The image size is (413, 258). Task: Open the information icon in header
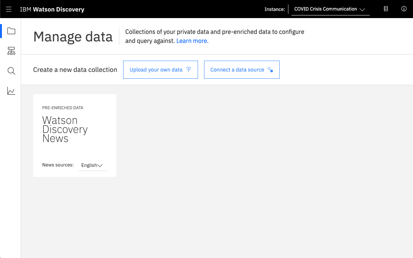(404, 9)
